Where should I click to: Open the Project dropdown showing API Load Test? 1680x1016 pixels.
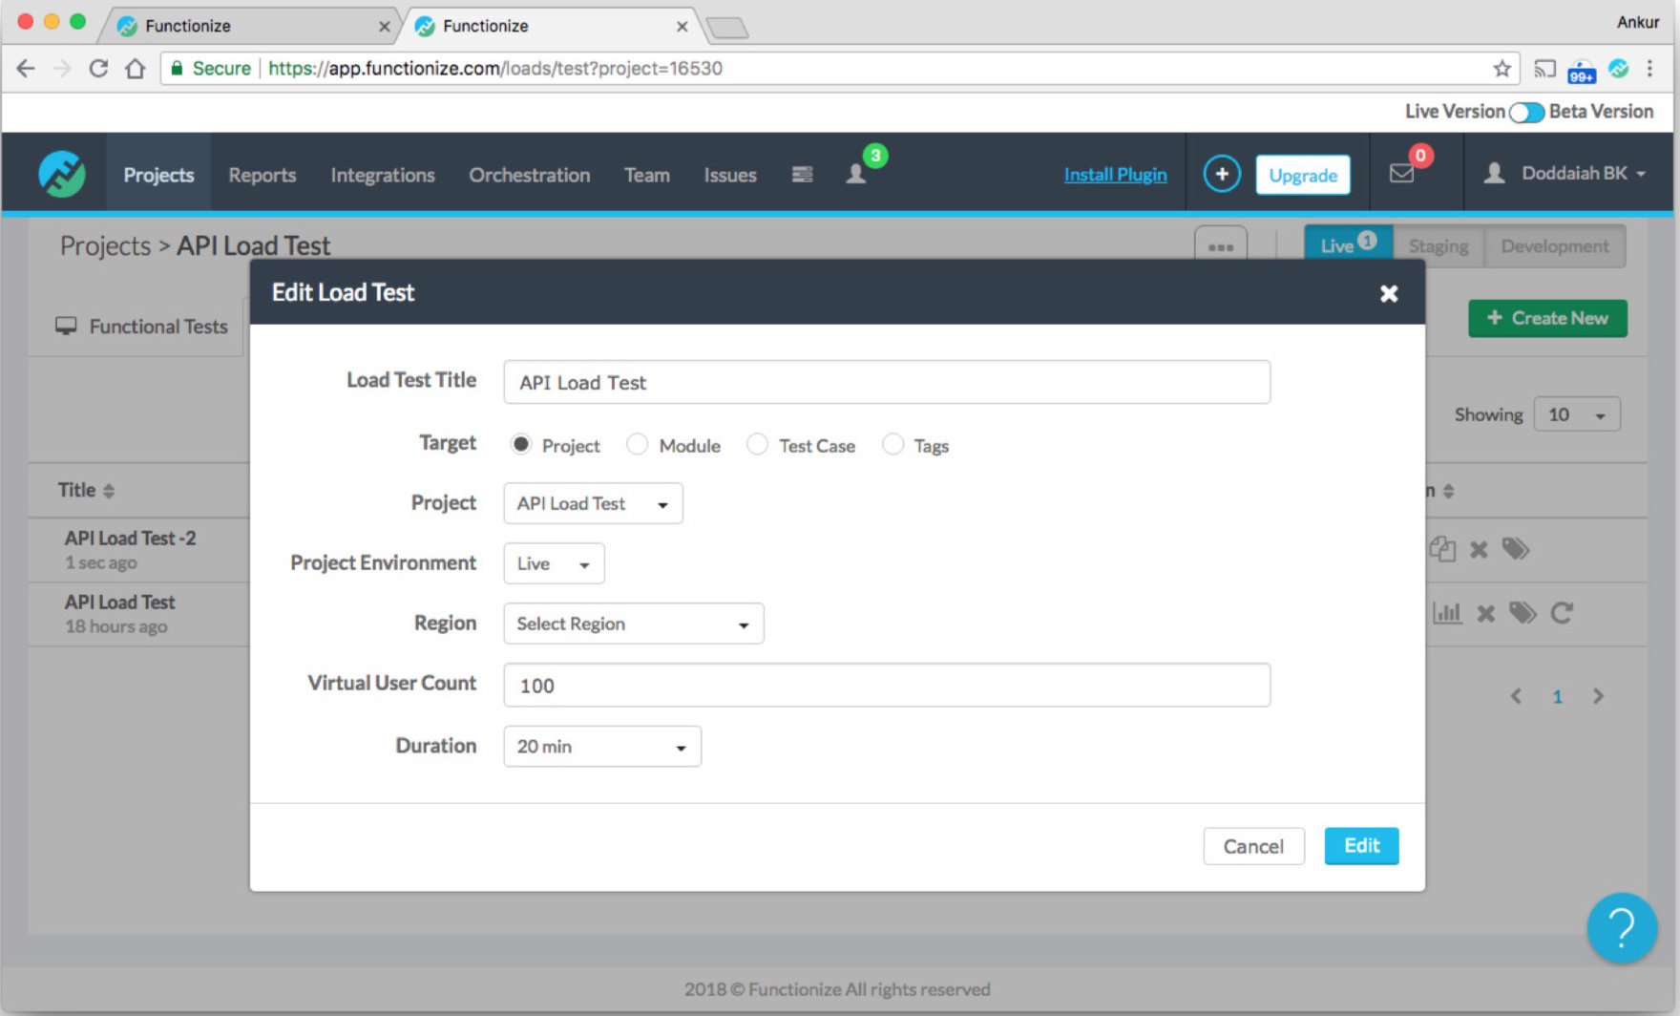(593, 503)
